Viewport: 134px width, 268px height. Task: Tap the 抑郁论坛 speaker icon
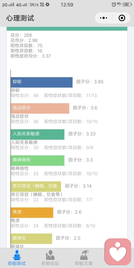[50, 255]
